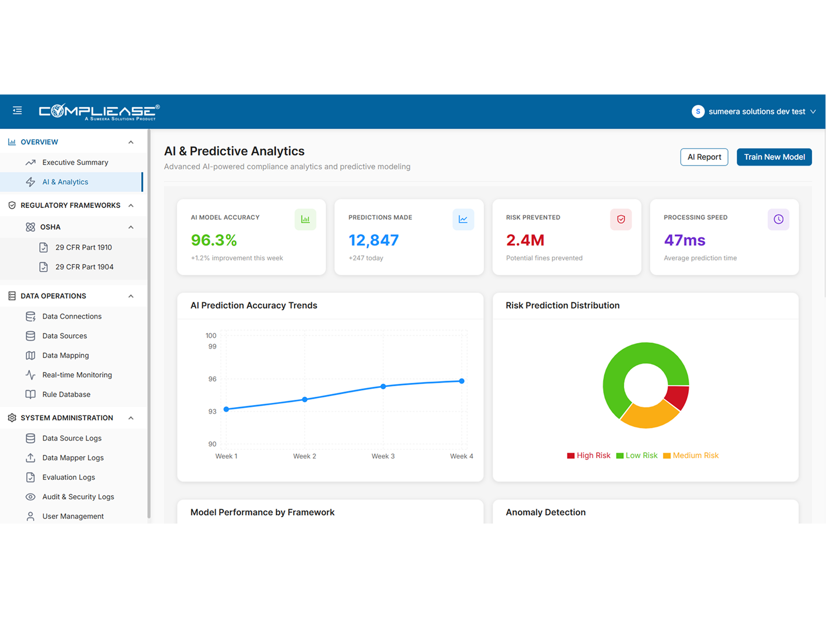Click the chart icon on AI Model Accuracy card

(306, 219)
